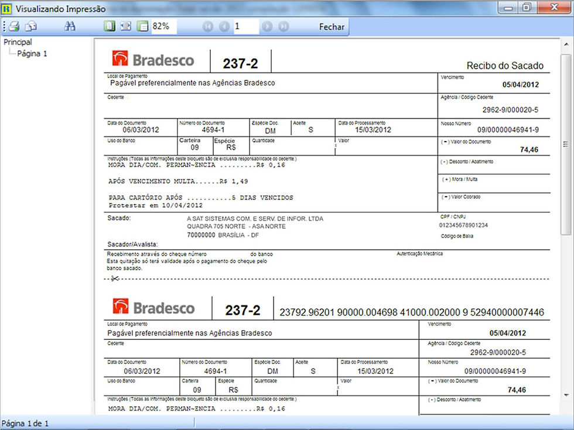The image size is (574, 430).
Task: Jump to the last page
Action: pyautogui.click(x=283, y=26)
